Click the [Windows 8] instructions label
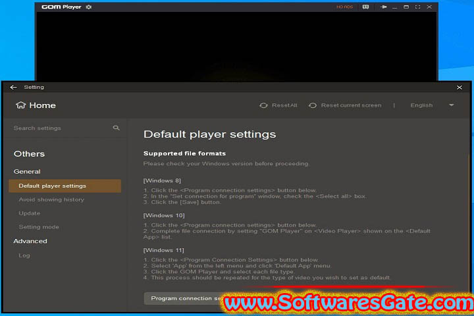Image resolution: width=474 pixels, height=316 pixels. pyautogui.click(x=162, y=180)
